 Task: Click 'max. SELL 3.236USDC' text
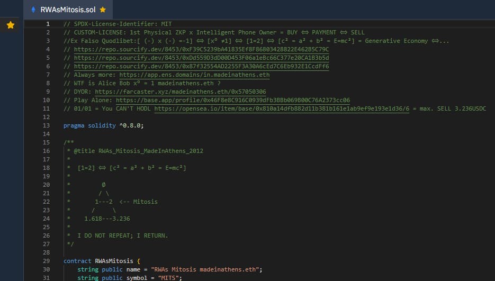[x=453, y=108]
